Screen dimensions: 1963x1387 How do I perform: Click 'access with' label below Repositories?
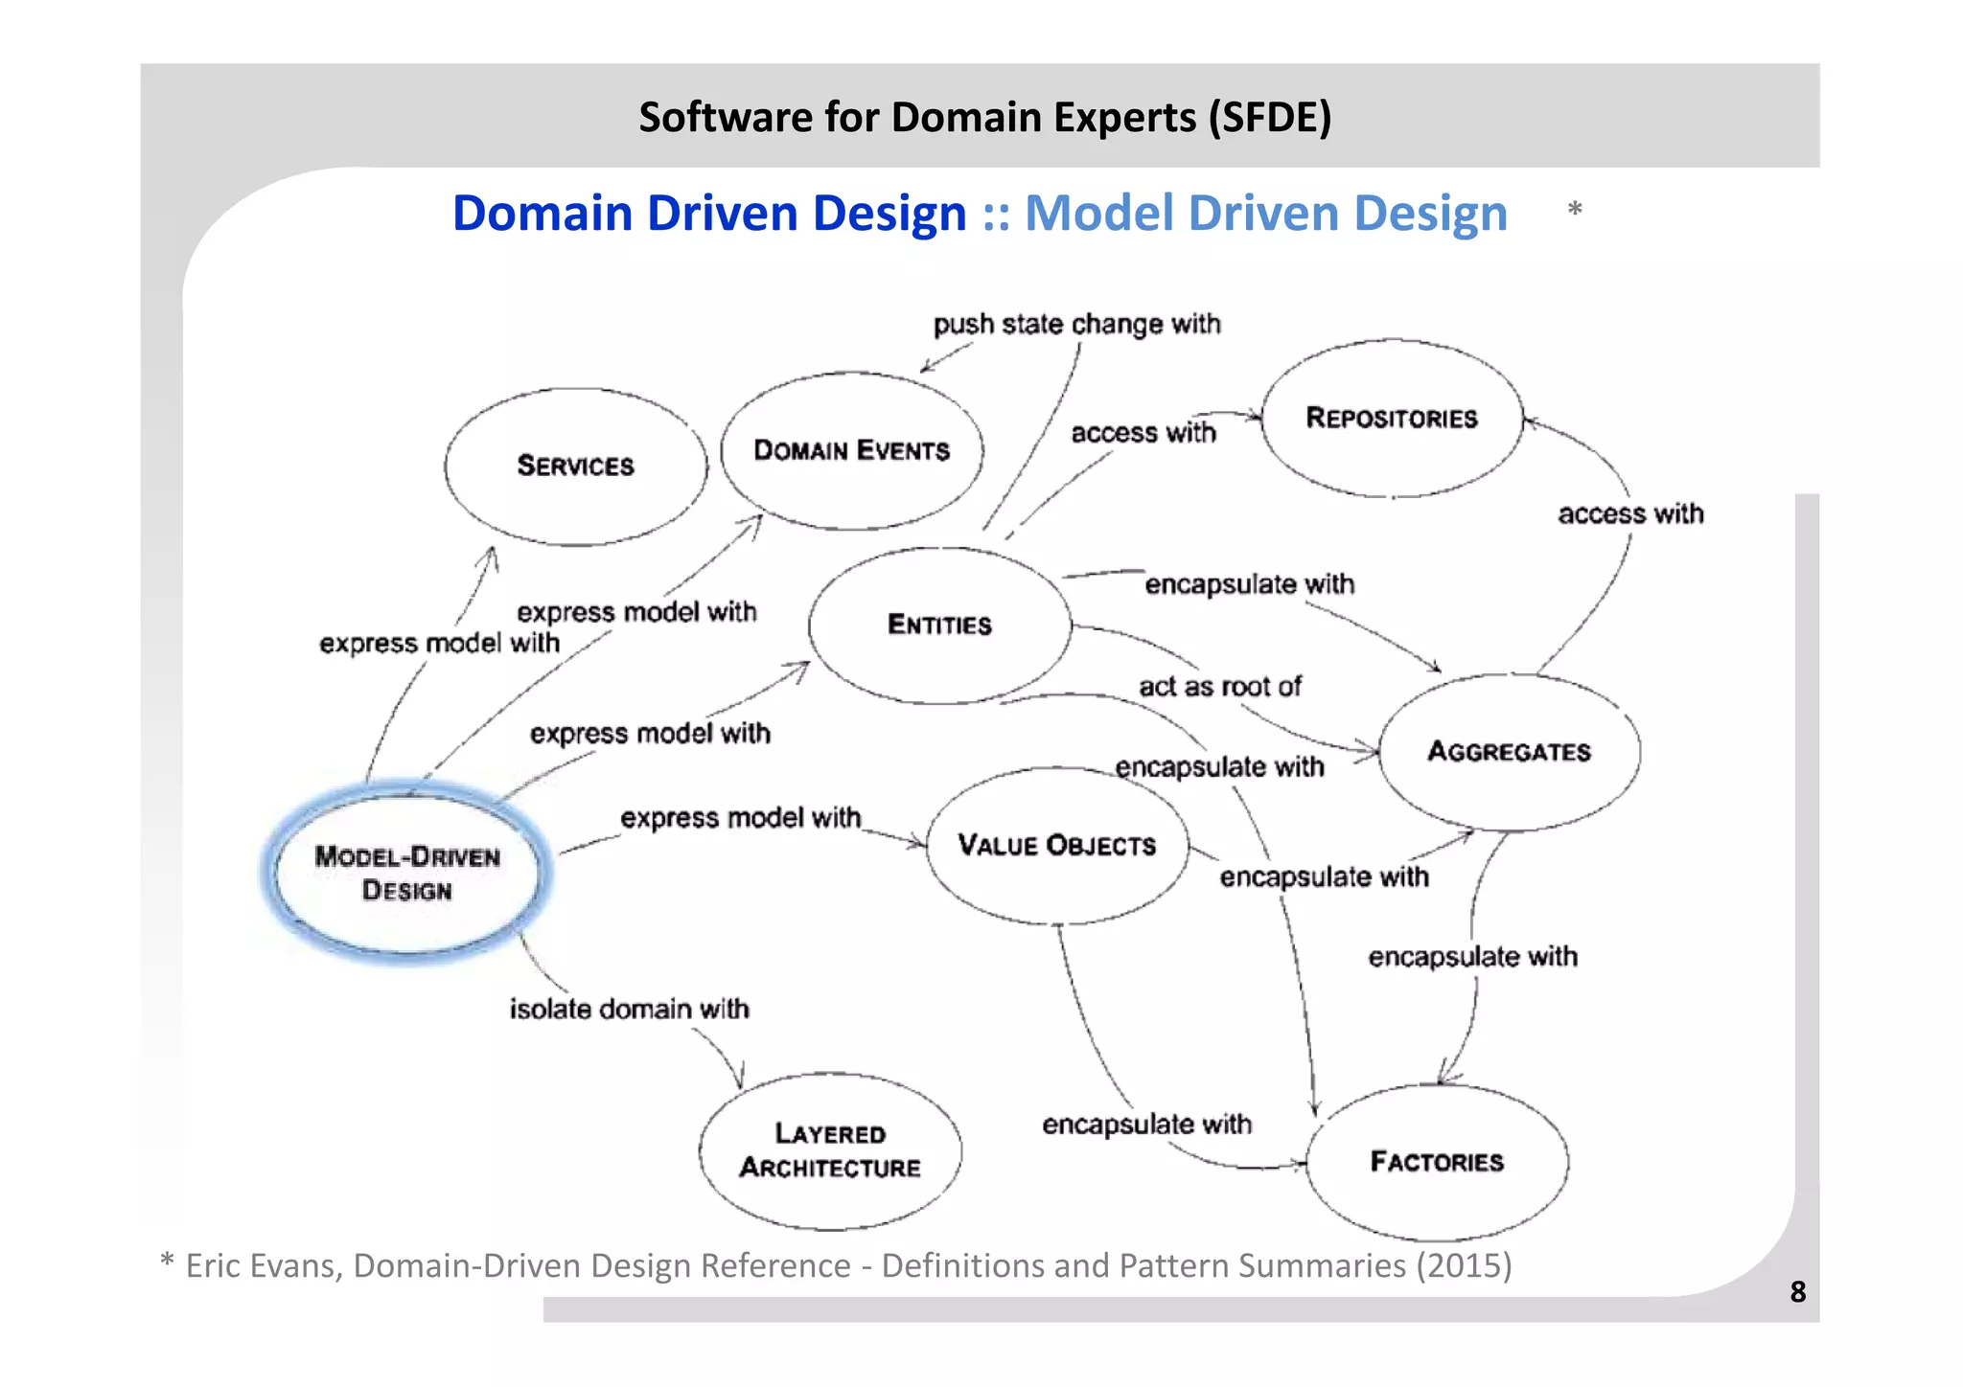1630,514
